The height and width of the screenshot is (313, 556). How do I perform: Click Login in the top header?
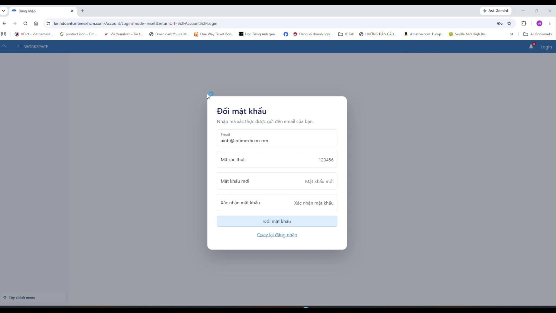pyautogui.click(x=546, y=47)
